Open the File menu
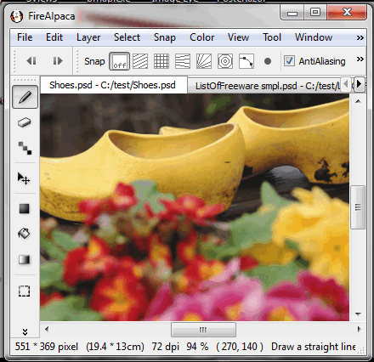The image size is (374, 362). tap(25, 37)
